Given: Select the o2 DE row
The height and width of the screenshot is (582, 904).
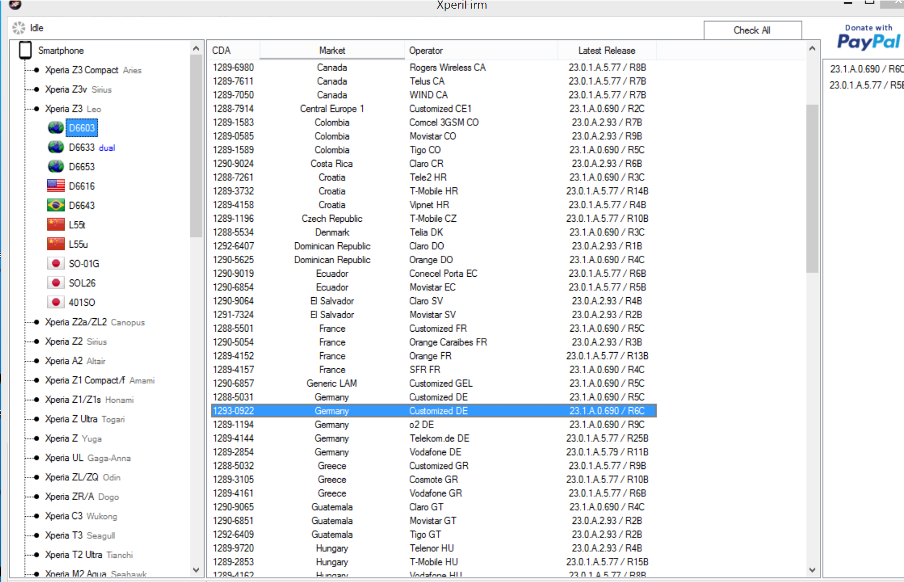Looking at the screenshot, I should (433, 424).
